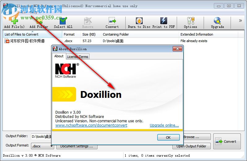Open Options from the toolbar
247x161 pixels.
pyautogui.click(x=191, y=23)
